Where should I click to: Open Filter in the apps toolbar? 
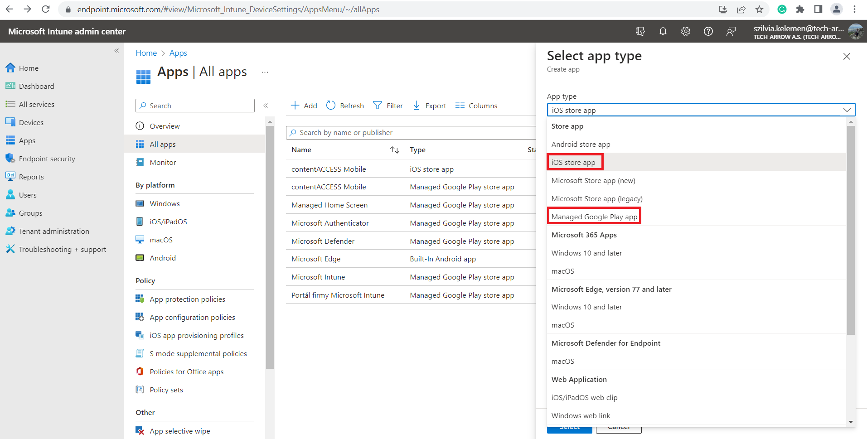[x=388, y=106]
